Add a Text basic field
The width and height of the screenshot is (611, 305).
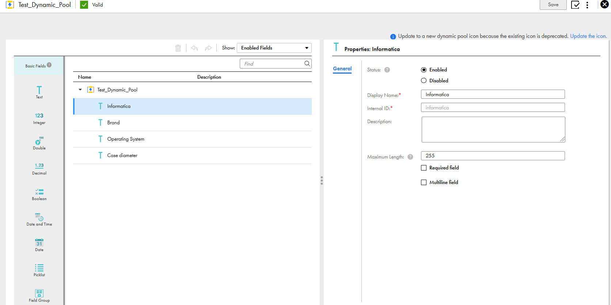(39, 92)
